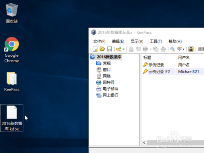The height and width of the screenshot is (153, 204).
Task: Click the key icon of 示例记录
Action: 145,65
